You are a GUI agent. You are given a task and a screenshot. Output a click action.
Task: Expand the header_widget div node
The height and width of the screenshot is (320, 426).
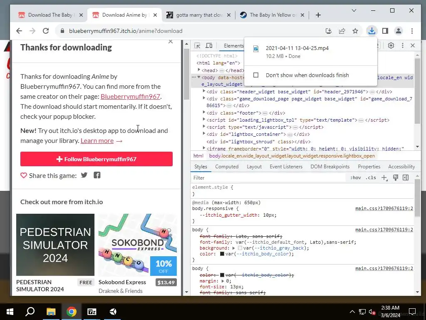(x=204, y=91)
